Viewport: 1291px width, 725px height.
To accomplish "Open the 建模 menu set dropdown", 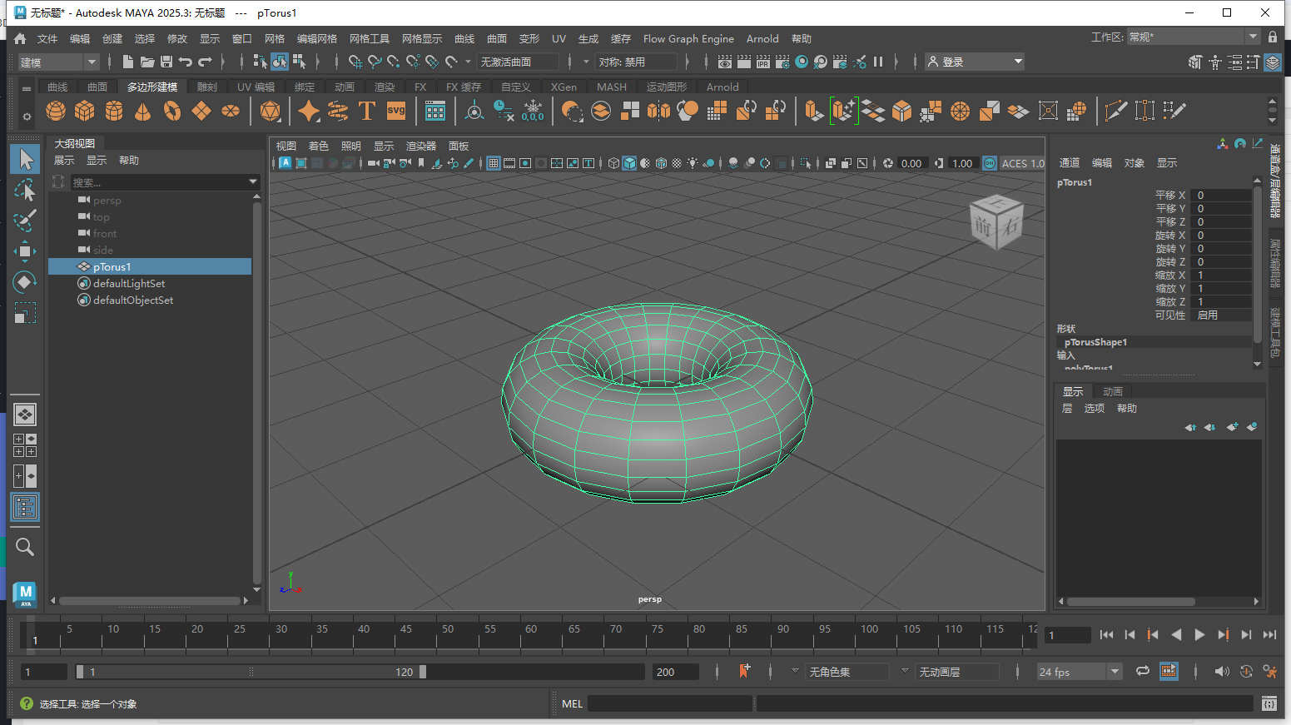I will pos(58,62).
